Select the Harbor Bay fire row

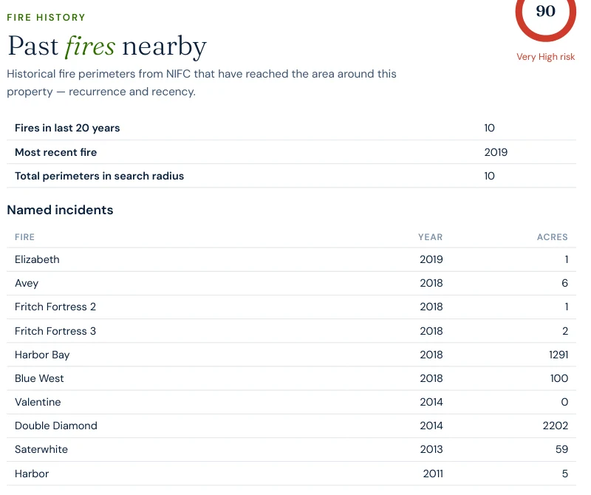pyautogui.click(x=291, y=355)
